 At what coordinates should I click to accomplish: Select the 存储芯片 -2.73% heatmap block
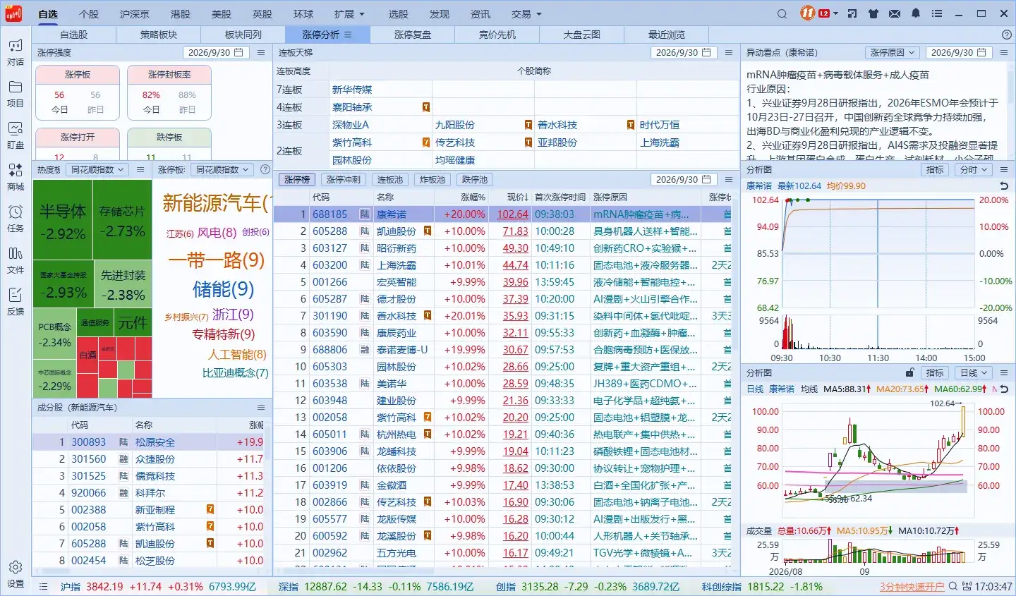tap(123, 219)
